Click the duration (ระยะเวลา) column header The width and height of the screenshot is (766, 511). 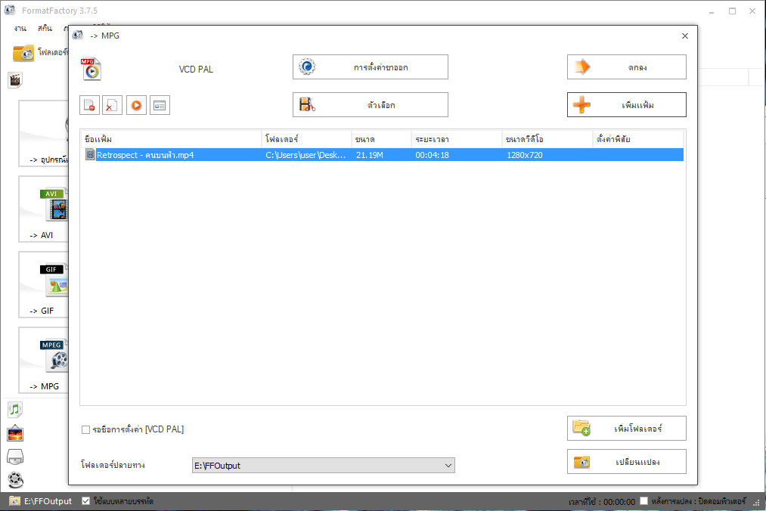[x=456, y=139]
